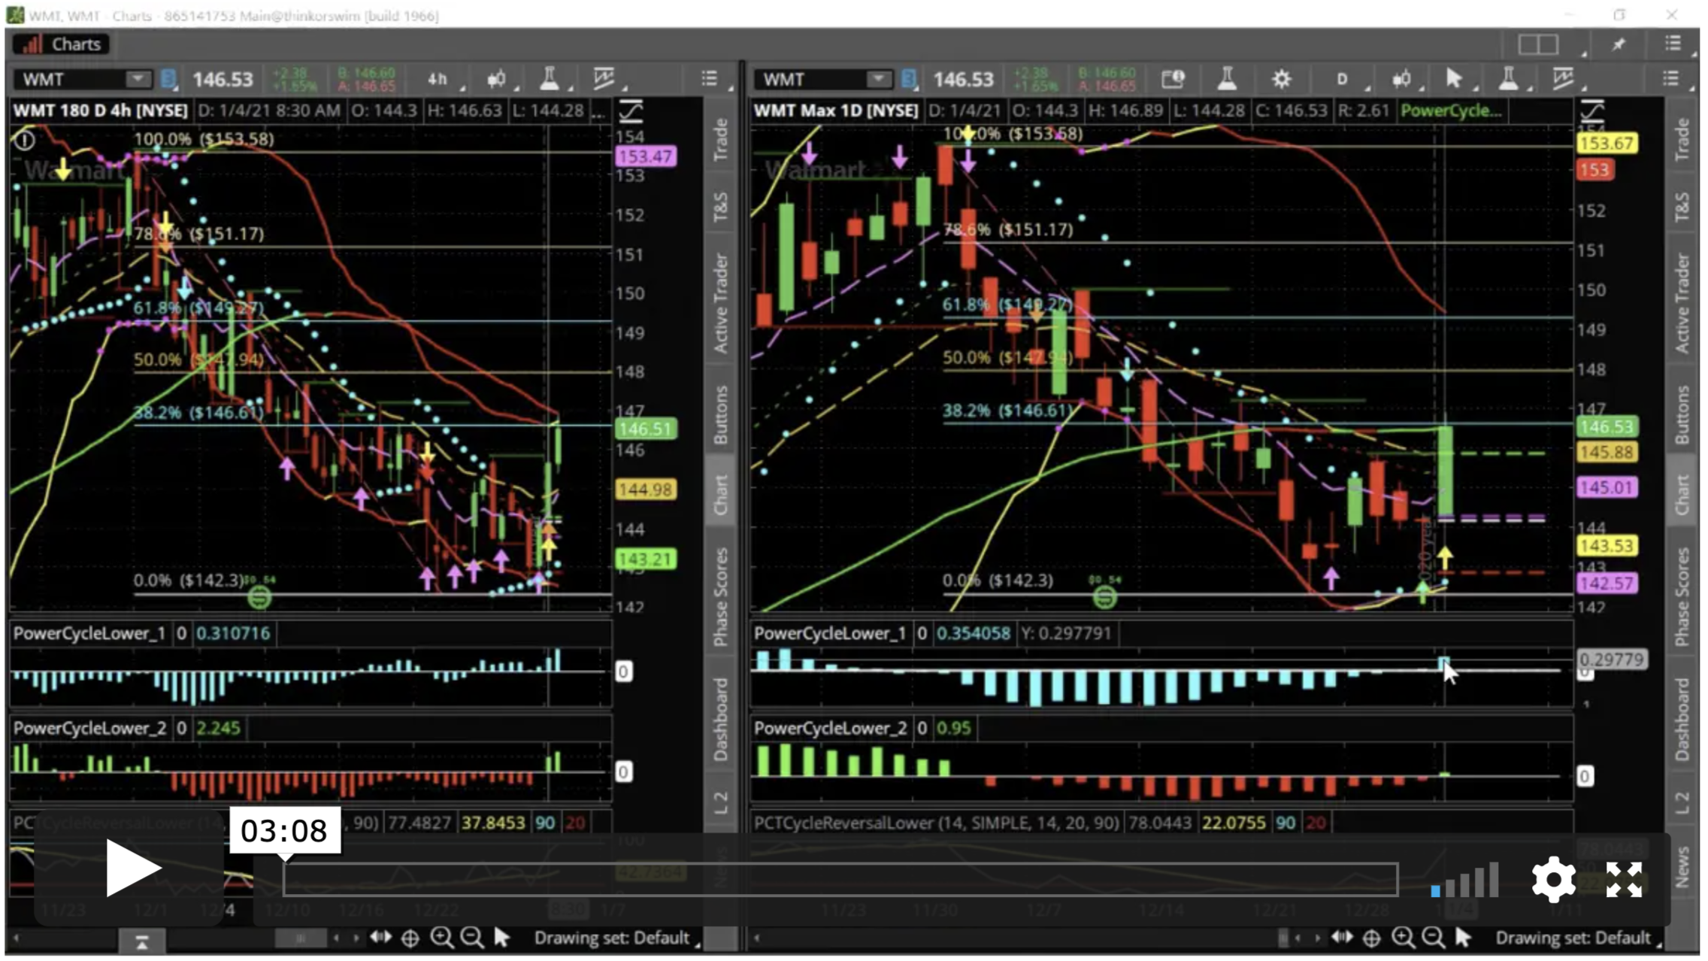Expand the right chart symbol dropdown

[x=877, y=79]
